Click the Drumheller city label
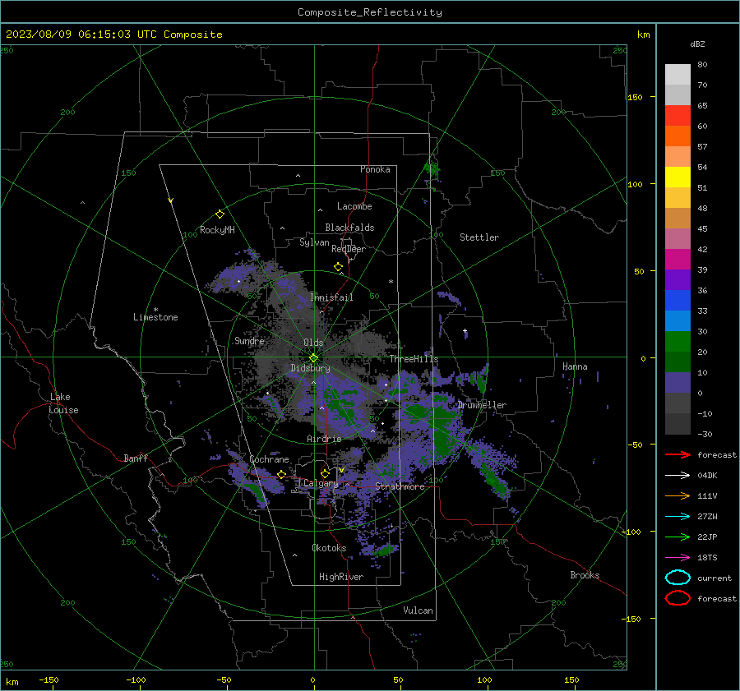 [x=482, y=405]
